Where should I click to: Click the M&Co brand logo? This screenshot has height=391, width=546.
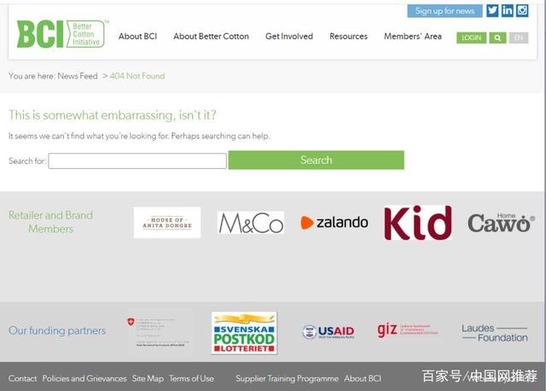250,223
